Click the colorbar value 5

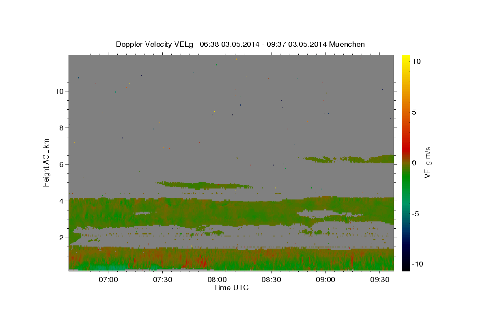pos(414,112)
